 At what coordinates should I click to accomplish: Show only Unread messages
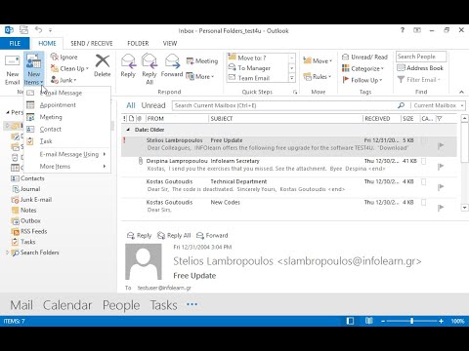(x=153, y=105)
